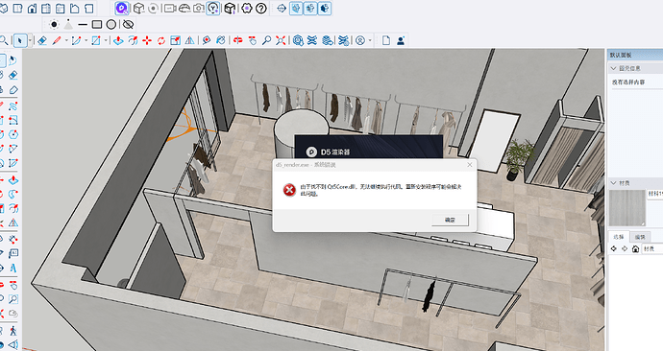Viewport: 663px width, 351px height.
Task: Click the new document page icon
Action: click(x=385, y=40)
